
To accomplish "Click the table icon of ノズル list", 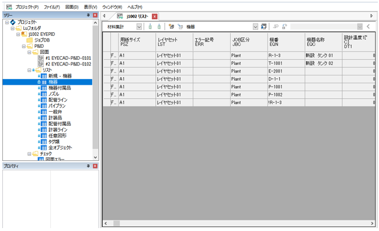I will pyautogui.click(x=44, y=94).
